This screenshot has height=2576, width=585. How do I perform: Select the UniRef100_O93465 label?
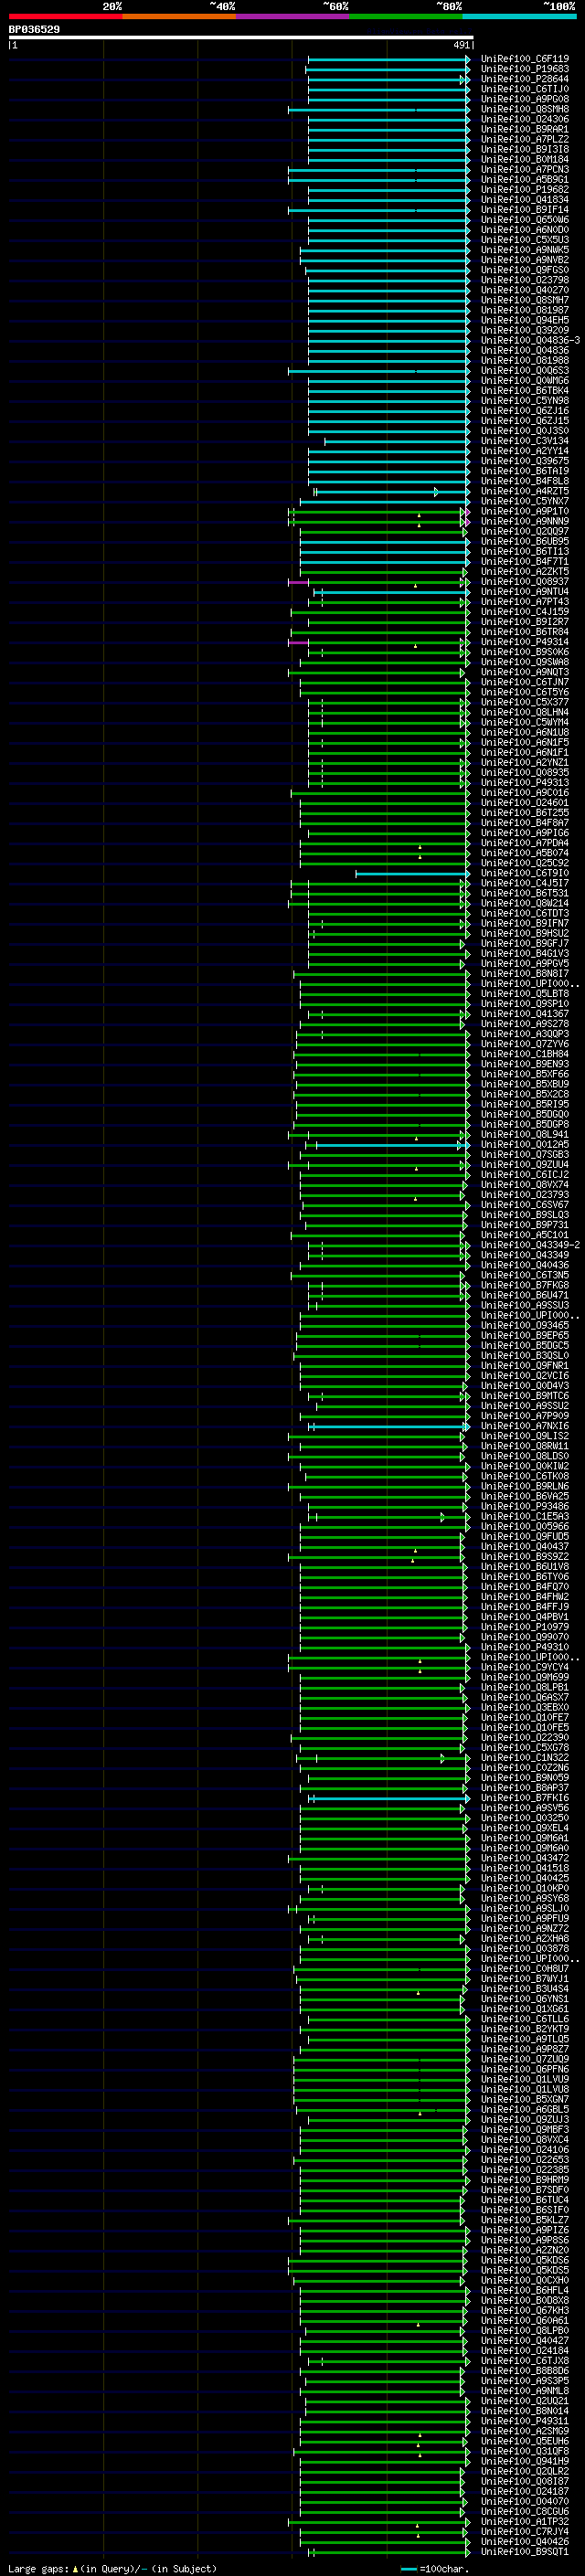click(525, 1326)
